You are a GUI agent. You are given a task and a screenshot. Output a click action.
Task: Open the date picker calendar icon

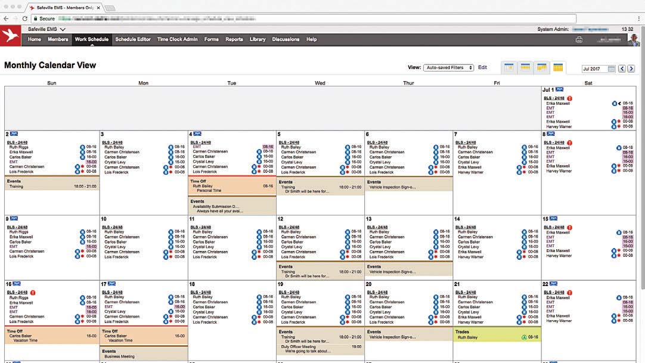coord(611,69)
